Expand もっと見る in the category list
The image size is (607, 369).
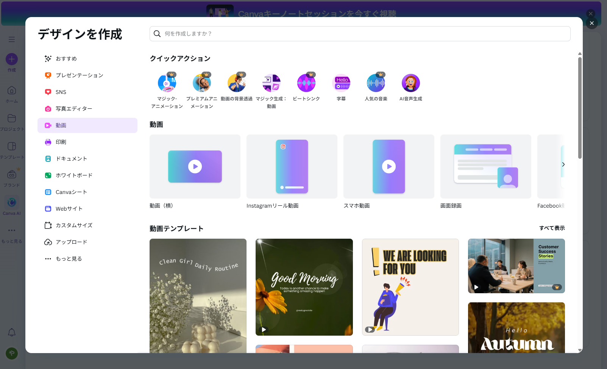pyautogui.click(x=69, y=259)
